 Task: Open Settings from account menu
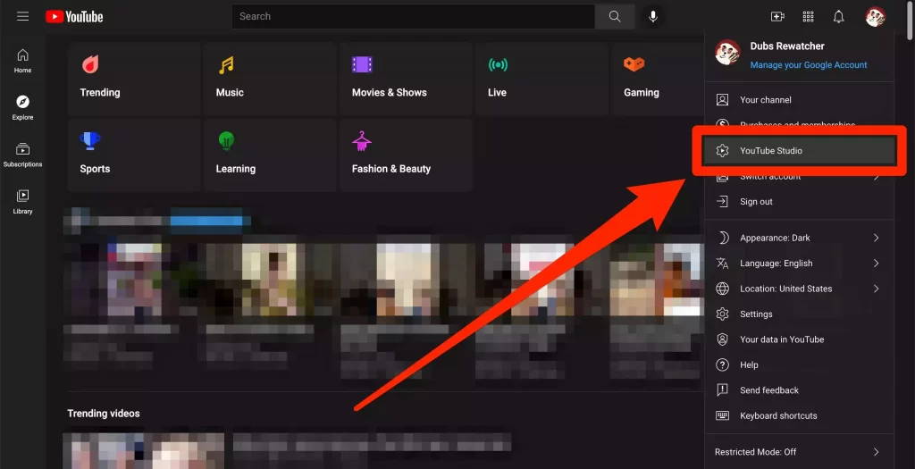pos(800,314)
